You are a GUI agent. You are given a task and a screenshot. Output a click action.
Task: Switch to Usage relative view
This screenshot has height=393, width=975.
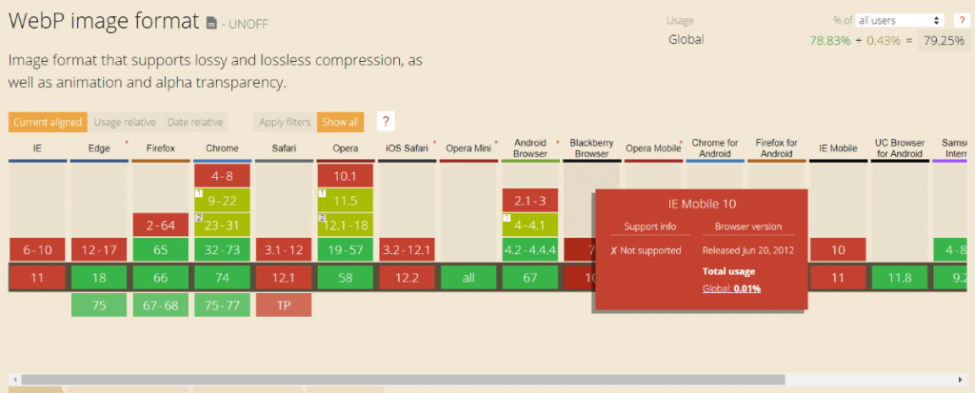(x=125, y=122)
